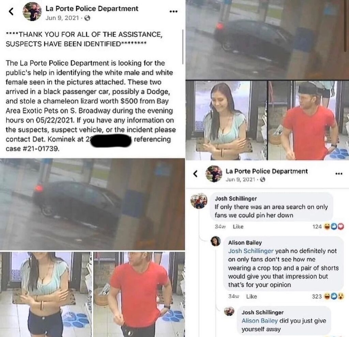The image size is (349, 337).
Task: Tap the back arrow in the comments header
Action: [x=195, y=174]
